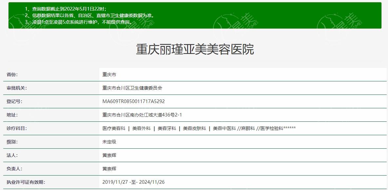This screenshot has height=190, width=388.
Task: Click the 法人 label
Action: pyautogui.click(x=12, y=155)
